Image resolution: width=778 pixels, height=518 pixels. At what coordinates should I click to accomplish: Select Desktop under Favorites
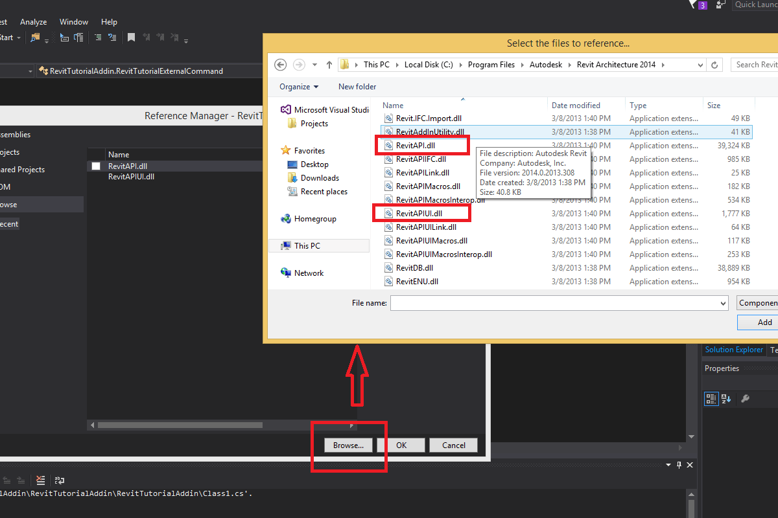click(314, 164)
